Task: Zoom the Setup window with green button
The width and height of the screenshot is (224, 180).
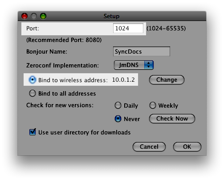Action: 43,16
